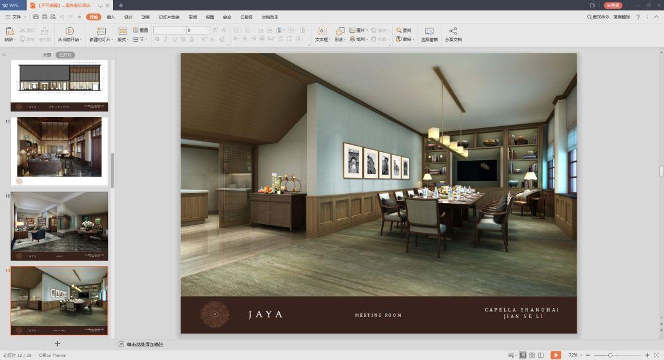Click the Print icon in quick access bar

point(44,17)
